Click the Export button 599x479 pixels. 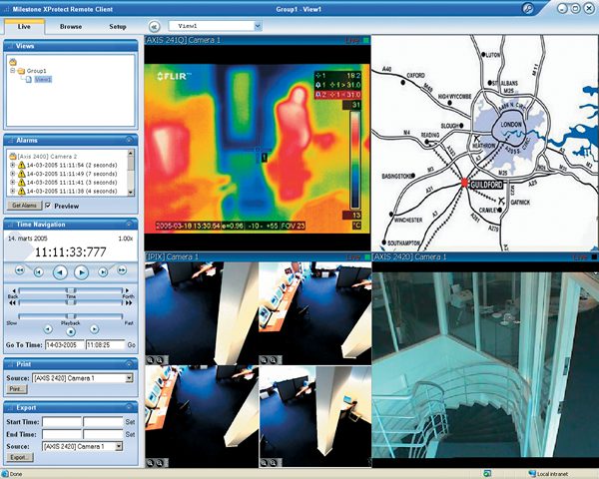20,457
